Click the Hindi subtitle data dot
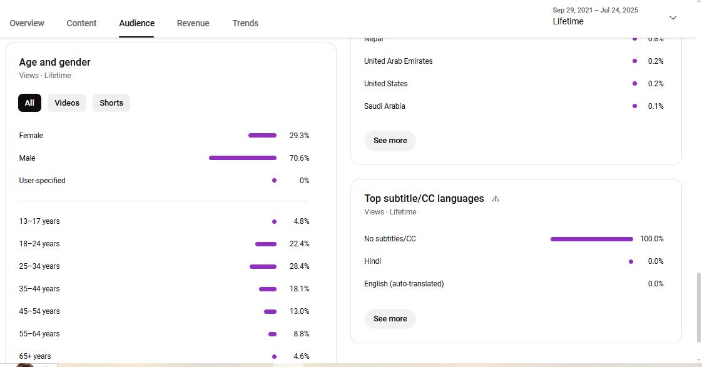 pyautogui.click(x=631, y=261)
